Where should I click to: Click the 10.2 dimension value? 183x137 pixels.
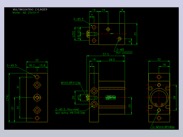[78, 31]
